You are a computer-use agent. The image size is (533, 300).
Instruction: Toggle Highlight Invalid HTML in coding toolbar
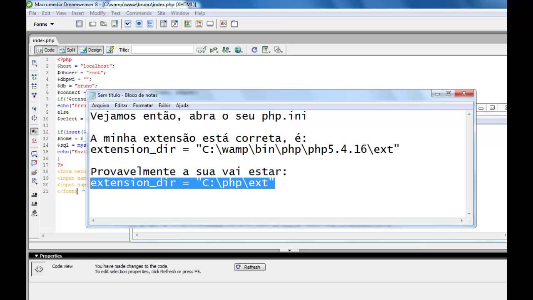pyautogui.click(x=34, y=140)
